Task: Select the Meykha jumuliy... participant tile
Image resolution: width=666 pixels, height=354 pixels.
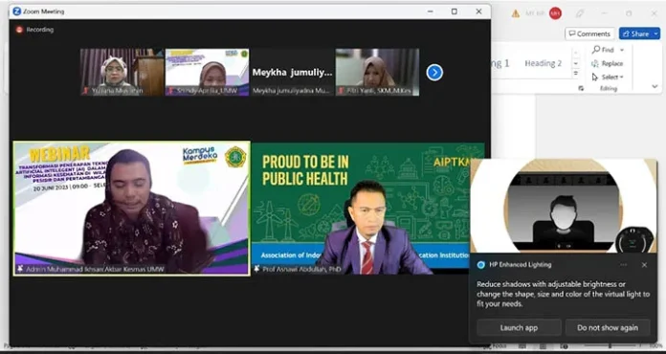Action: coord(292,72)
